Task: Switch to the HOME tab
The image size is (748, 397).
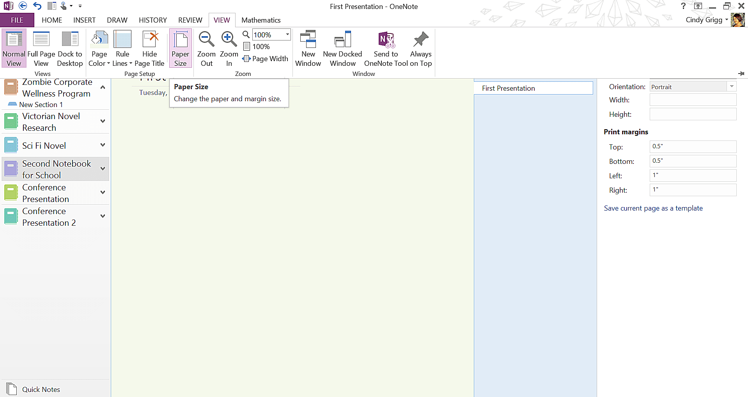Action: [x=52, y=20]
